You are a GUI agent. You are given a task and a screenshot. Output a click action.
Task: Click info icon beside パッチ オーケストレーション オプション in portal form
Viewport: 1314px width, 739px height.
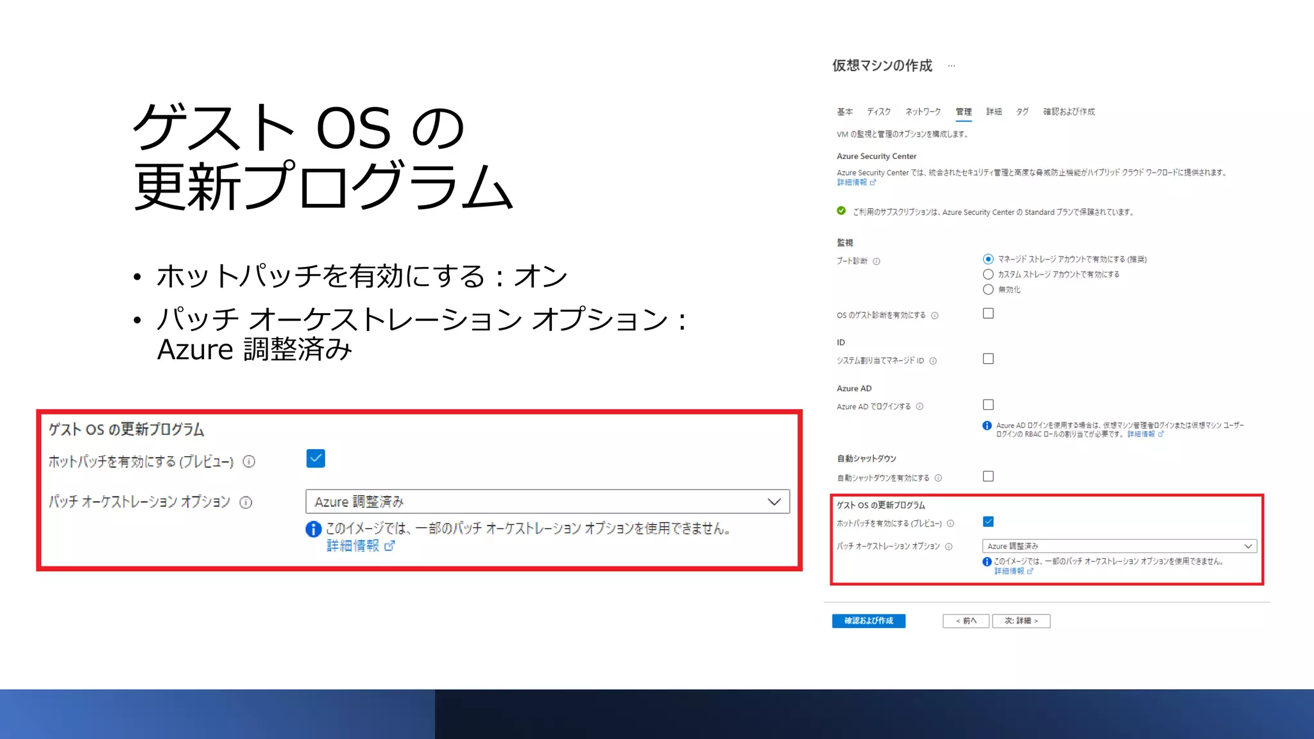pyautogui.click(x=948, y=547)
